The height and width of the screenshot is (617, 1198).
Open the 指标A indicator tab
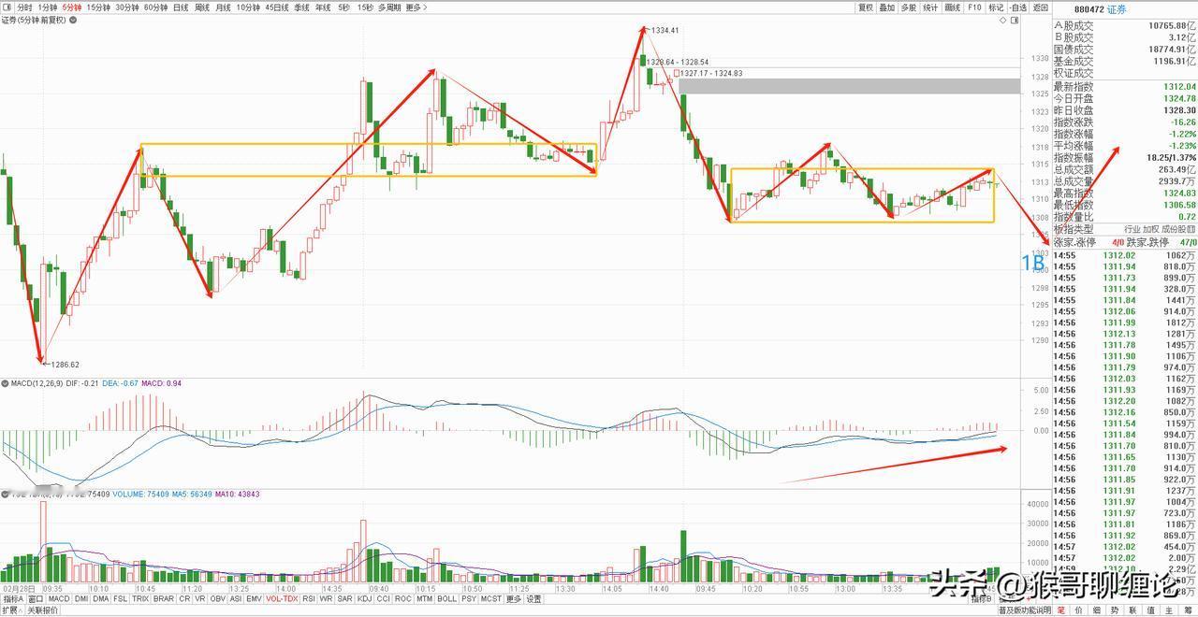13,598
